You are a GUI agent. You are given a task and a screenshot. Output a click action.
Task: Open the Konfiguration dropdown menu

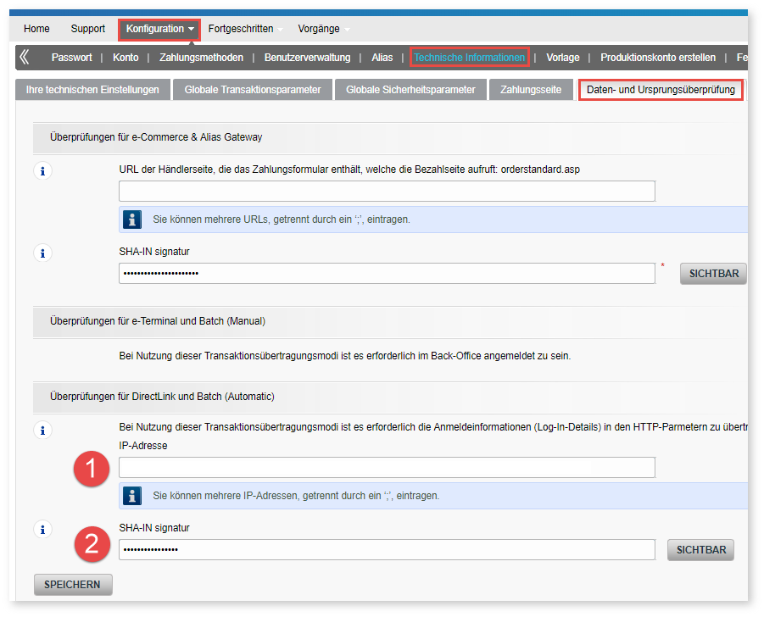coord(159,29)
